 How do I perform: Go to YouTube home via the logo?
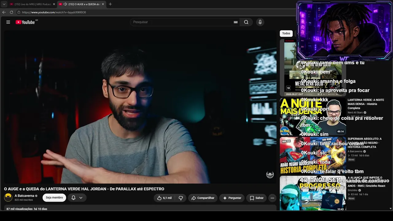click(x=25, y=22)
